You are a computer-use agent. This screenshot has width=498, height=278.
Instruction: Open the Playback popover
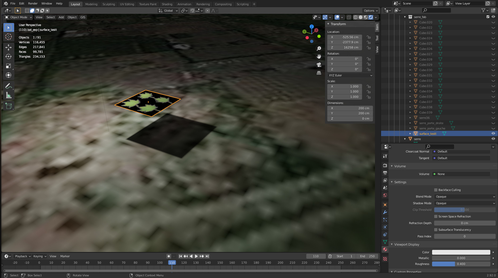(23, 256)
